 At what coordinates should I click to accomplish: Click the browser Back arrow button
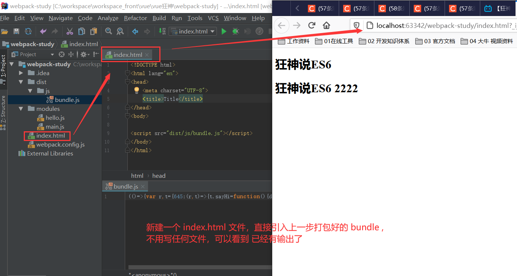[282, 25]
